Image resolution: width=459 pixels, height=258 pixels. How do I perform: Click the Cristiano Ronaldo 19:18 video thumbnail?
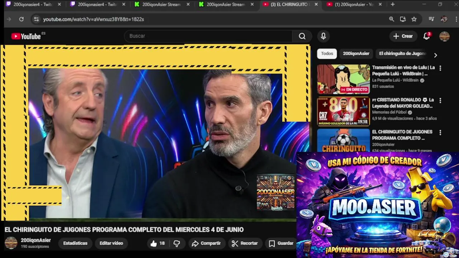point(343,111)
